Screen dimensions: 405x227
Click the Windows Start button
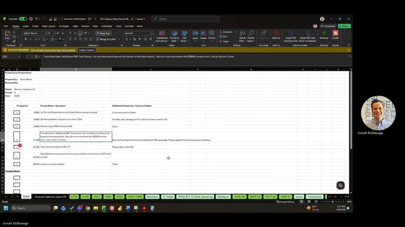click(6, 208)
